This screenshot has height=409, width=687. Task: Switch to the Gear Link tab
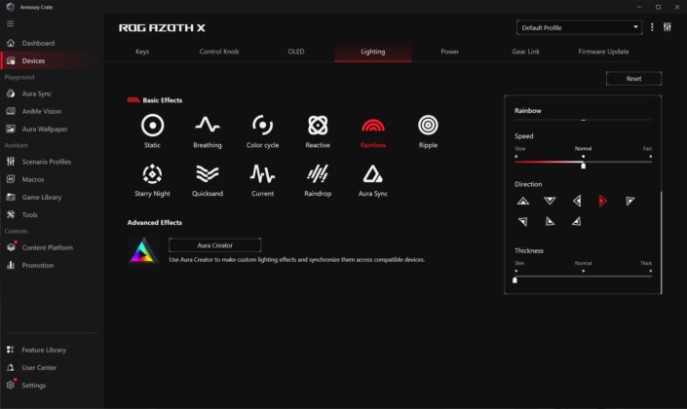point(526,52)
